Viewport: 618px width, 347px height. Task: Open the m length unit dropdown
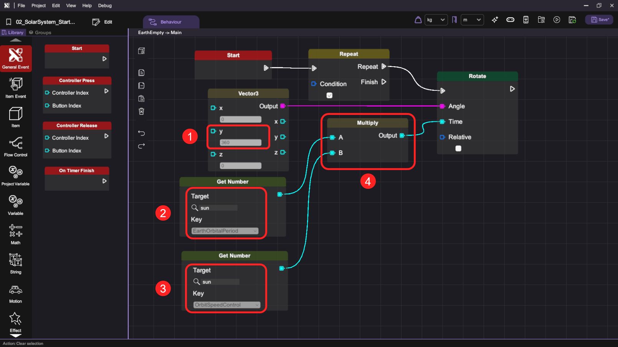(x=472, y=20)
